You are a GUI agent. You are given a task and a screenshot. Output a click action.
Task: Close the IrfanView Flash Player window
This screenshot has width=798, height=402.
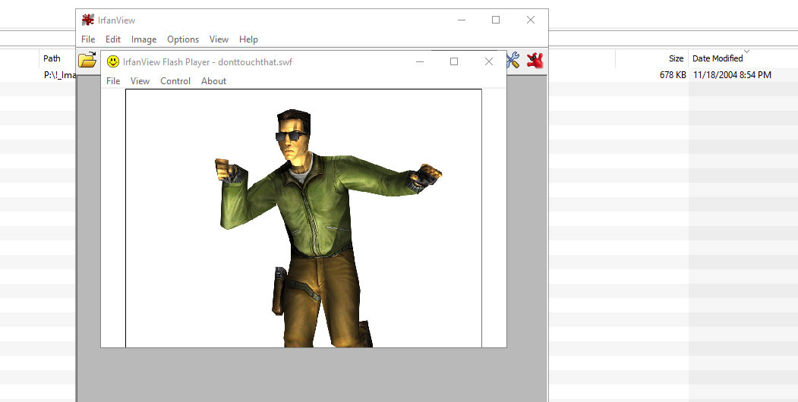(x=489, y=61)
